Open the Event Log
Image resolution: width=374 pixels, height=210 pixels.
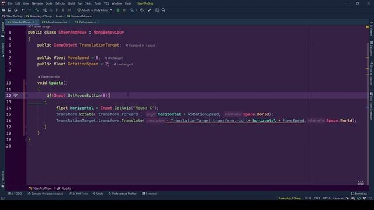(359, 194)
